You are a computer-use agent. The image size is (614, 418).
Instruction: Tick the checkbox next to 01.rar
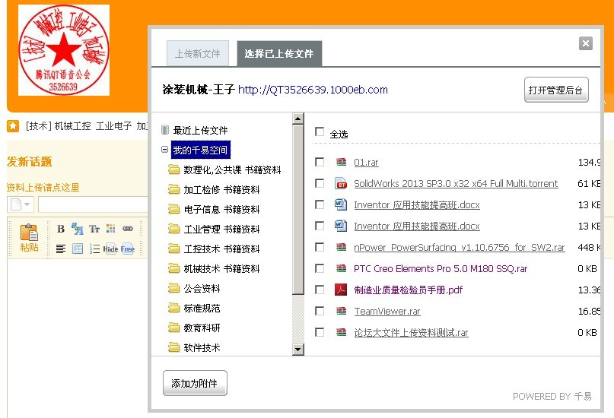(x=320, y=162)
